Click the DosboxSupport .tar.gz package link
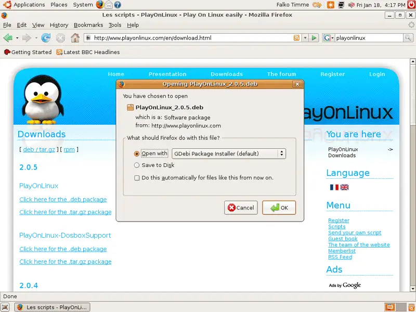Screen dimensions: 416x312 tap(66, 262)
